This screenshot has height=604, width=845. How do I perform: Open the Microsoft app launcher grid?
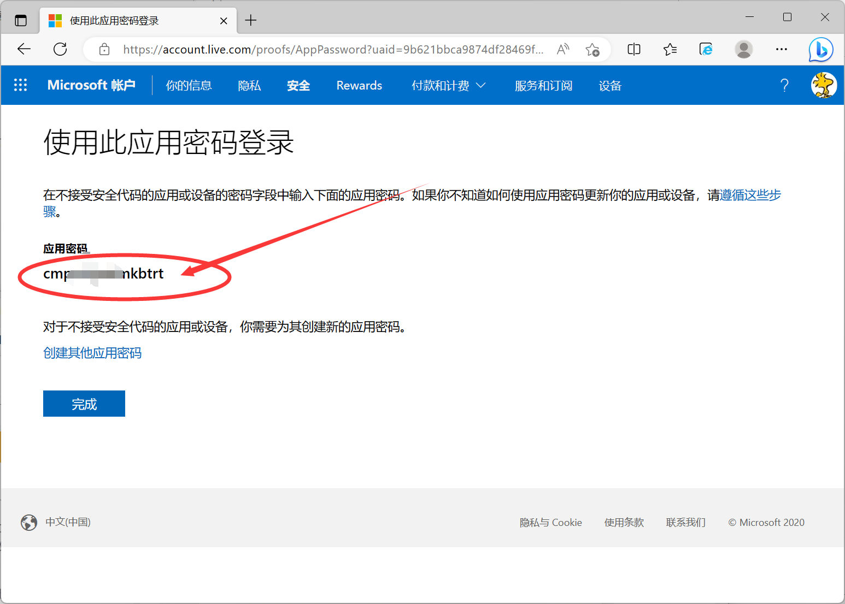point(21,85)
